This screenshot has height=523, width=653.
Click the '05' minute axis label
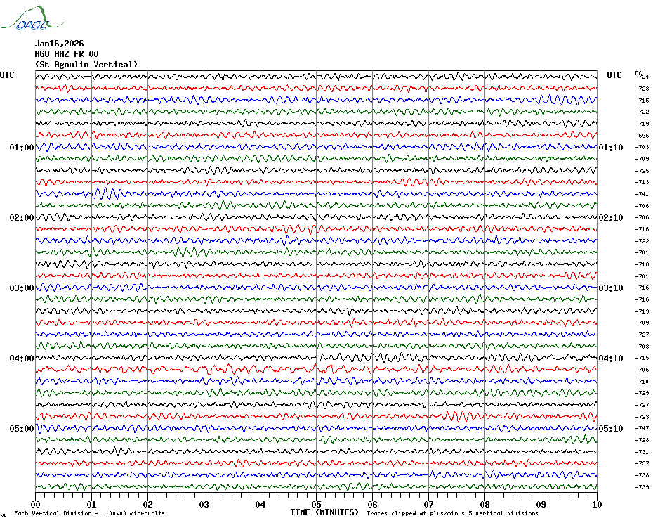coord(317,505)
